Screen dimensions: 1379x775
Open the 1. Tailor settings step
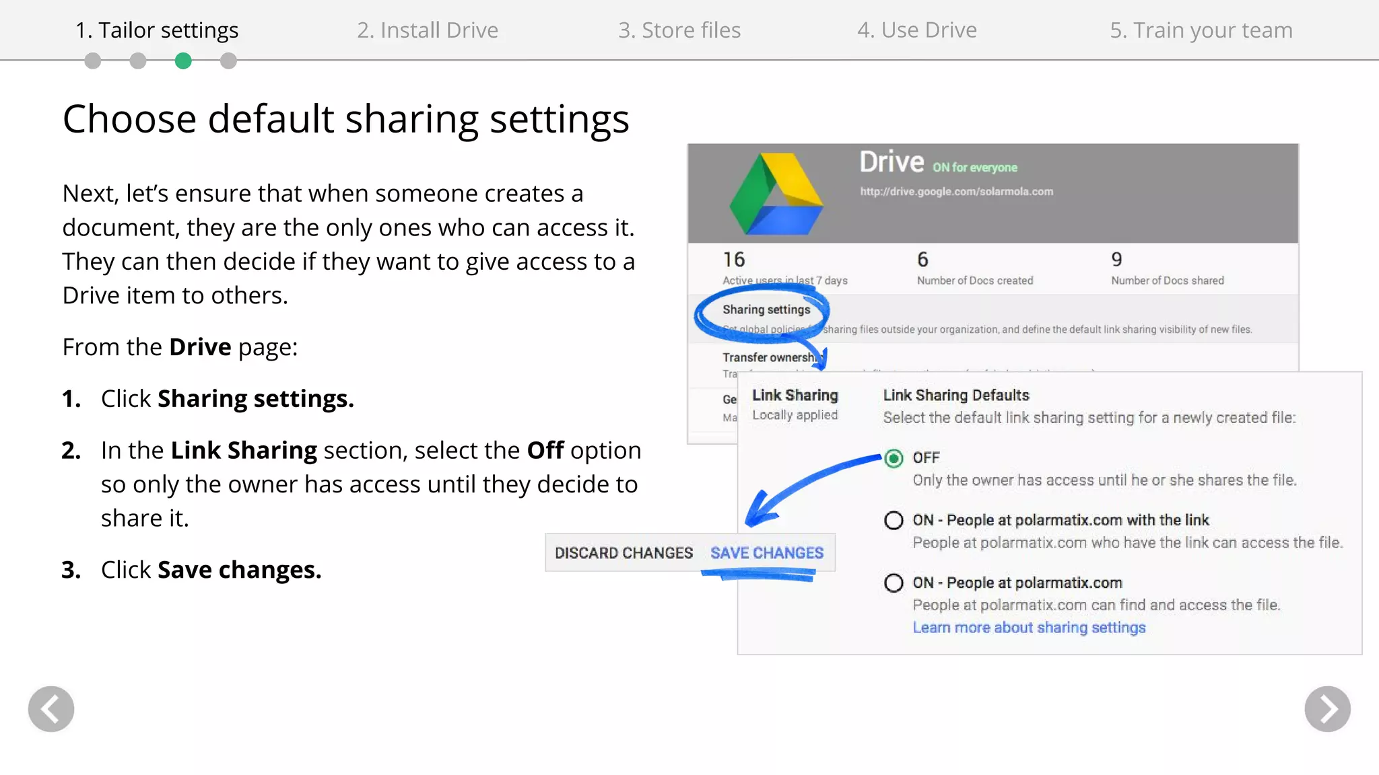[x=157, y=30]
